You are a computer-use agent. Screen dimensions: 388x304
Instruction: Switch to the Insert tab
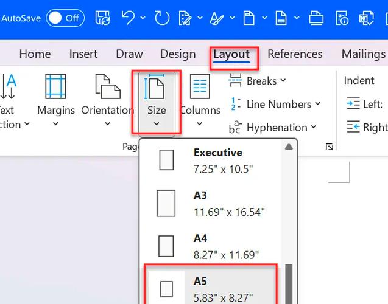83,54
